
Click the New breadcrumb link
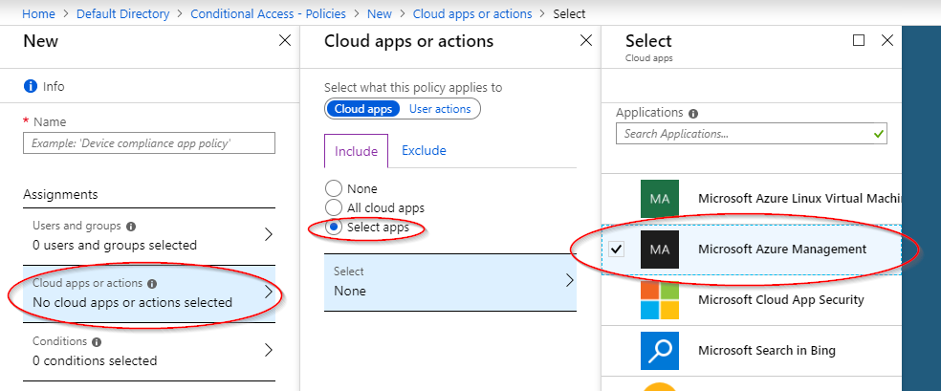click(x=380, y=13)
